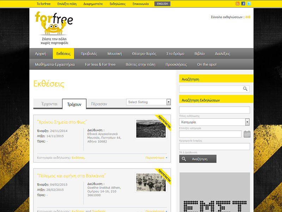
Task: Open the 'Το forfree' top menu item
Action: point(43,4)
